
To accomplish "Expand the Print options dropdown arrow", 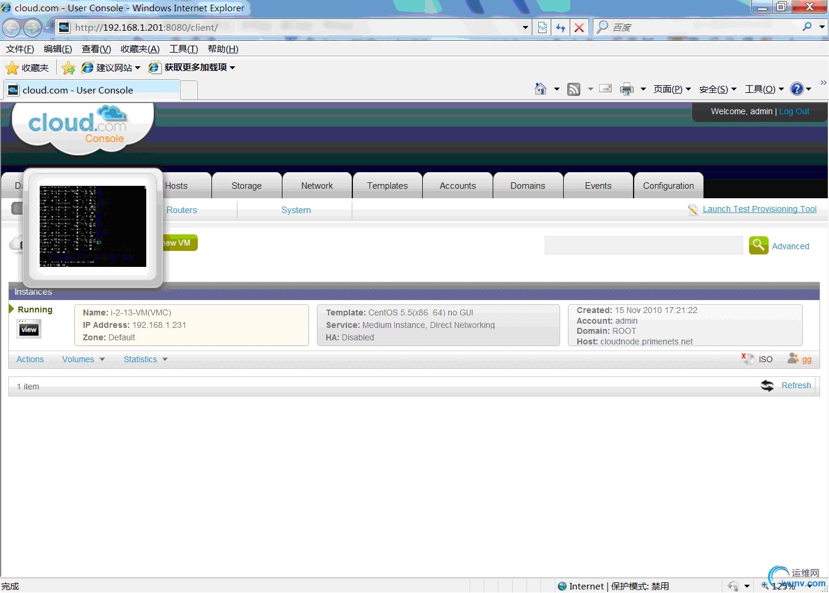I will pos(643,89).
